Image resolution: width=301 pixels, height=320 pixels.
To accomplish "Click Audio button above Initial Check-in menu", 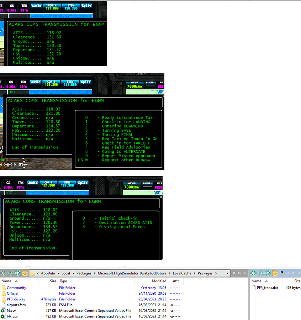I will click(x=33, y=183).
